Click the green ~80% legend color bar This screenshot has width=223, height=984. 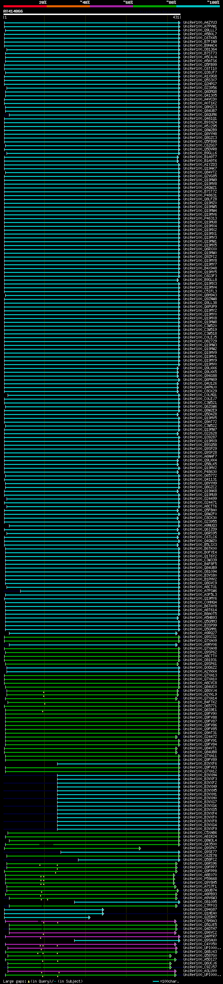[x=155, y=6]
